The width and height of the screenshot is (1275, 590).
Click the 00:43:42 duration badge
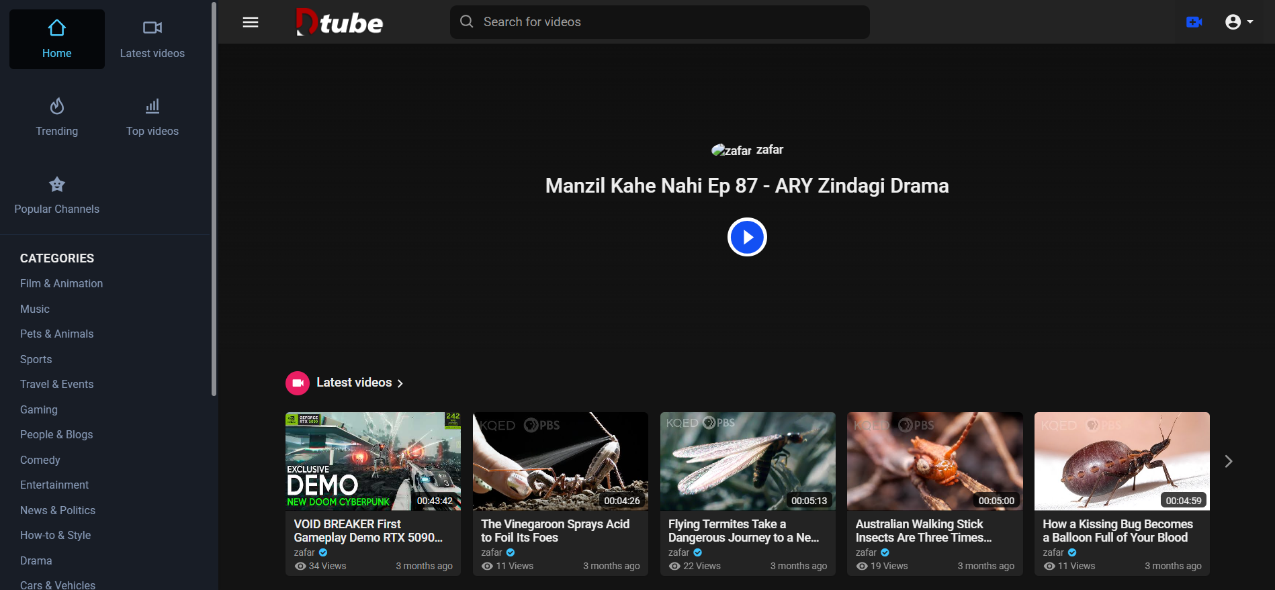click(x=435, y=501)
